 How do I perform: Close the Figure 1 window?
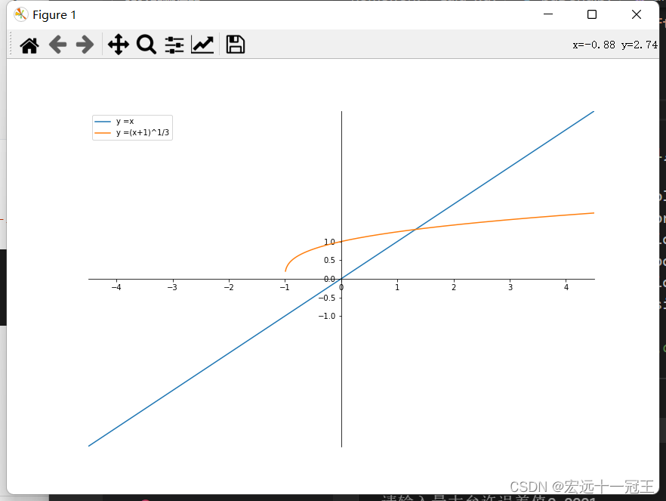[637, 14]
